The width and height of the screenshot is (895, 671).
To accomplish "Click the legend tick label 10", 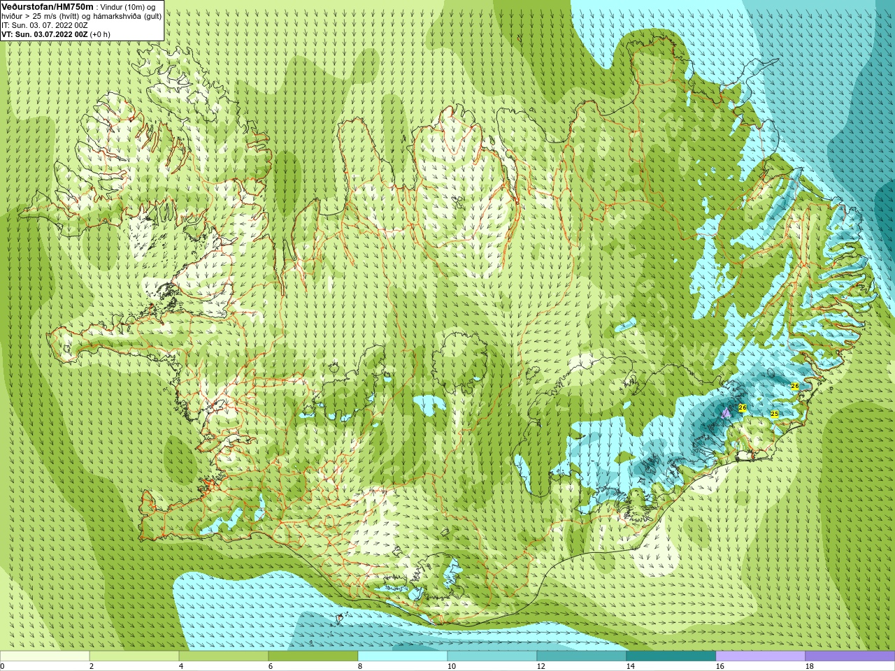I will [x=452, y=666].
